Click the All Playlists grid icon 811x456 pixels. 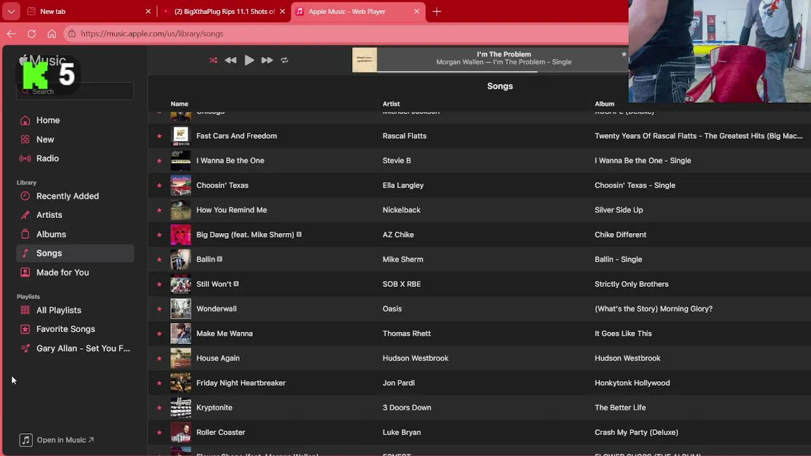point(25,310)
